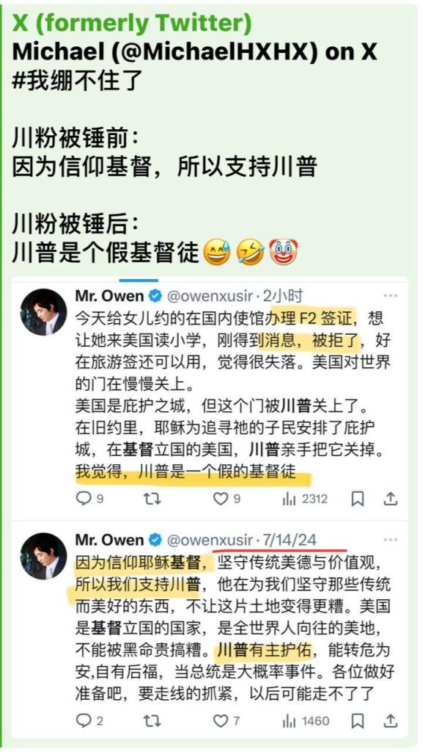Open more options on first tweet
Viewport: 431px width, 752px height.
[391, 295]
